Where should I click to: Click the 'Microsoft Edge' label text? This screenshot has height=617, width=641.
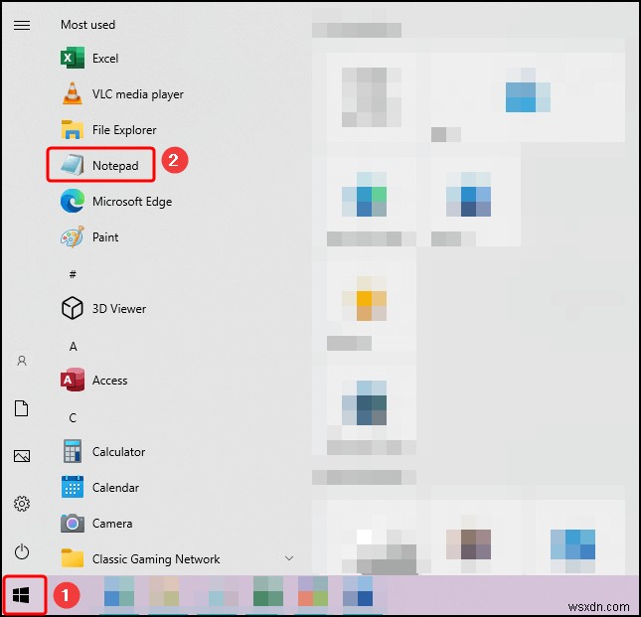pos(132,202)
